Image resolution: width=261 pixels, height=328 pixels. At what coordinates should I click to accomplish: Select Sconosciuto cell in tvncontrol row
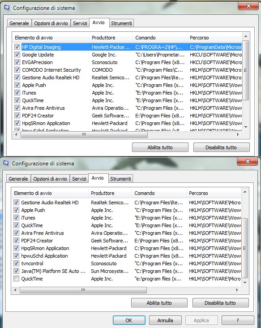tap(104, 263)
